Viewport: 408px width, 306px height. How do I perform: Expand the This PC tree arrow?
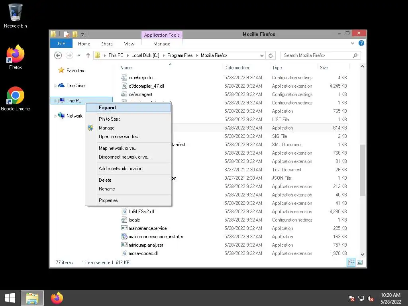tap(55, 101)
